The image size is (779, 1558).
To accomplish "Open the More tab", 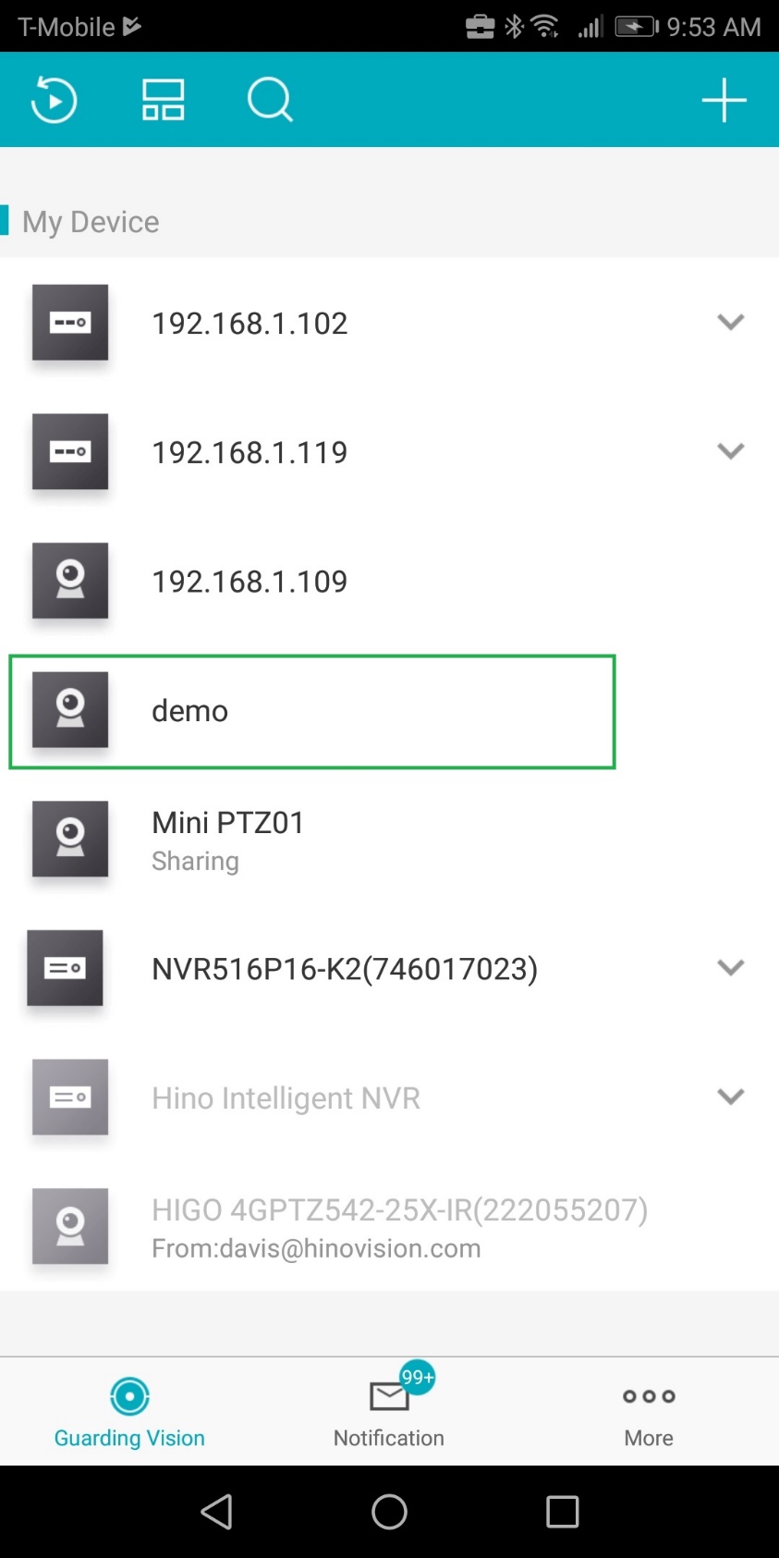I will click(649, 1411).
